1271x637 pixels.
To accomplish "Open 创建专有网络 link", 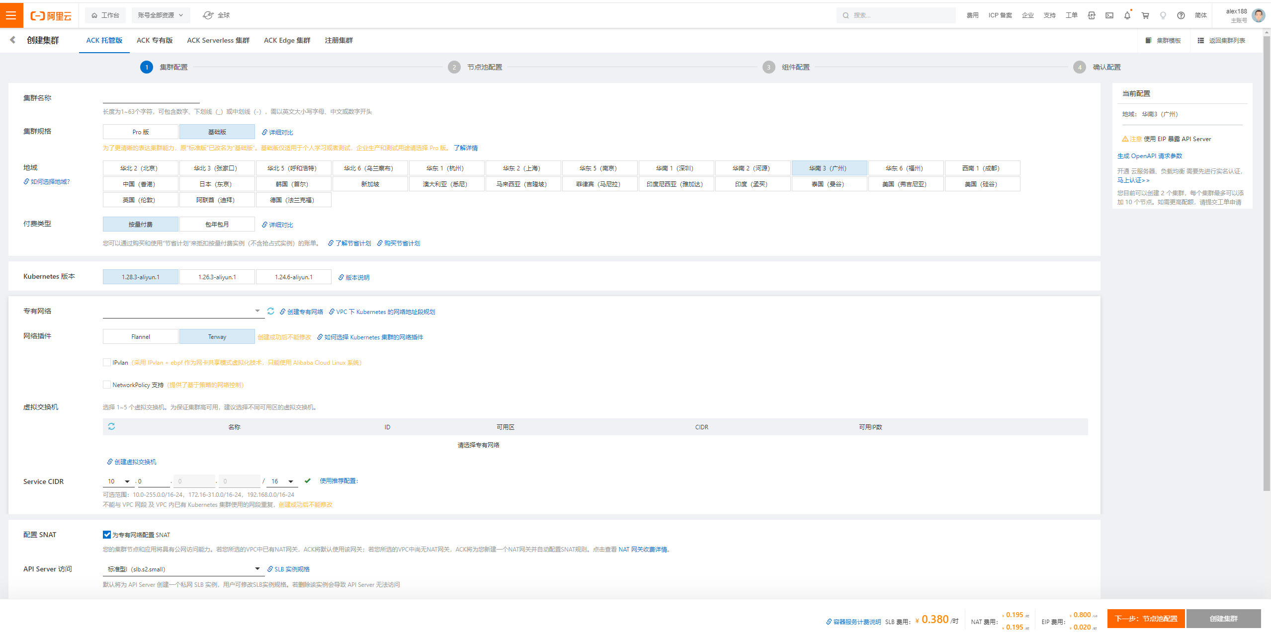I will [301, 312].
